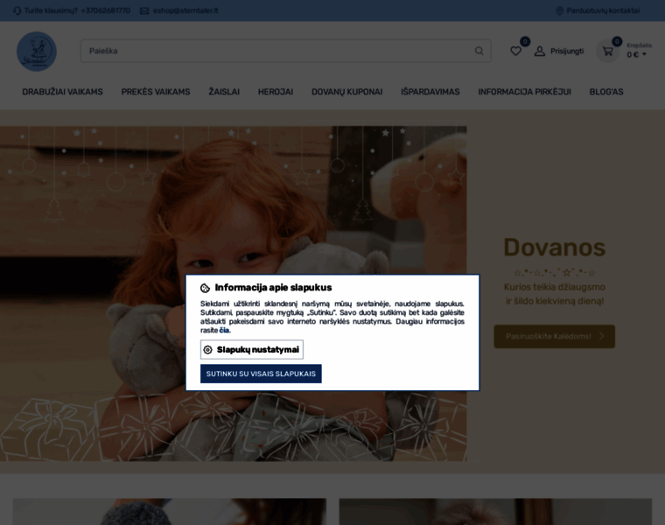Open the Drabužiai vaikams menu
Viewport: 665px width, 525px height.
coord(62,92)
